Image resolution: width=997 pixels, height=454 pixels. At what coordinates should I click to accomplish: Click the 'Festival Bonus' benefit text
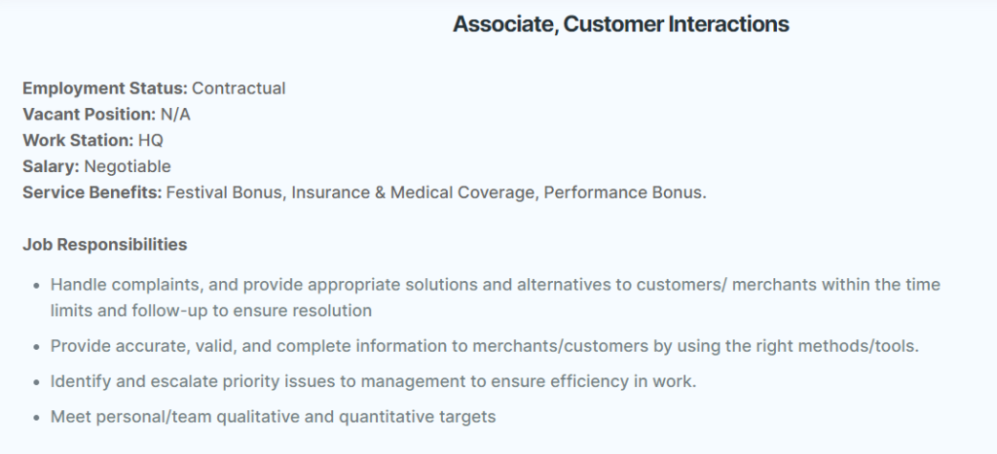[224, 192]
